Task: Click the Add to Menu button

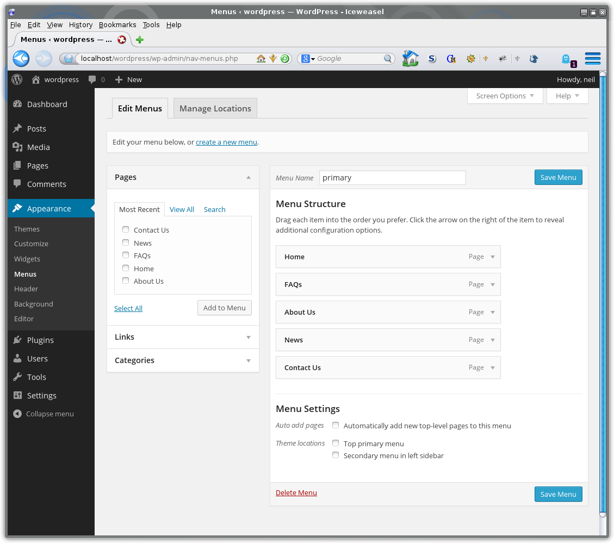Action: pos(225,308)
